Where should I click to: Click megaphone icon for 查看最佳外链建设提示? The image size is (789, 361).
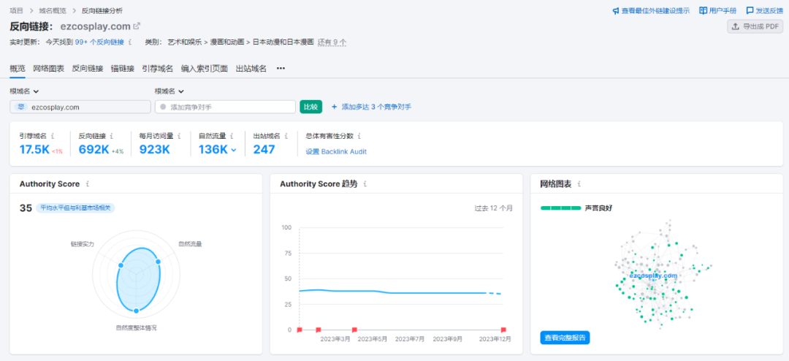pyautogui.click(x=615, y=10)
